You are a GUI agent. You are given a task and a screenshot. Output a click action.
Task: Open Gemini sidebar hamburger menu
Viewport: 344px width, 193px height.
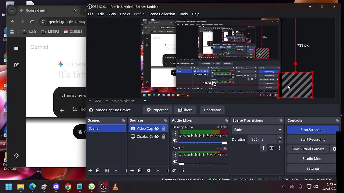[16, 49]
